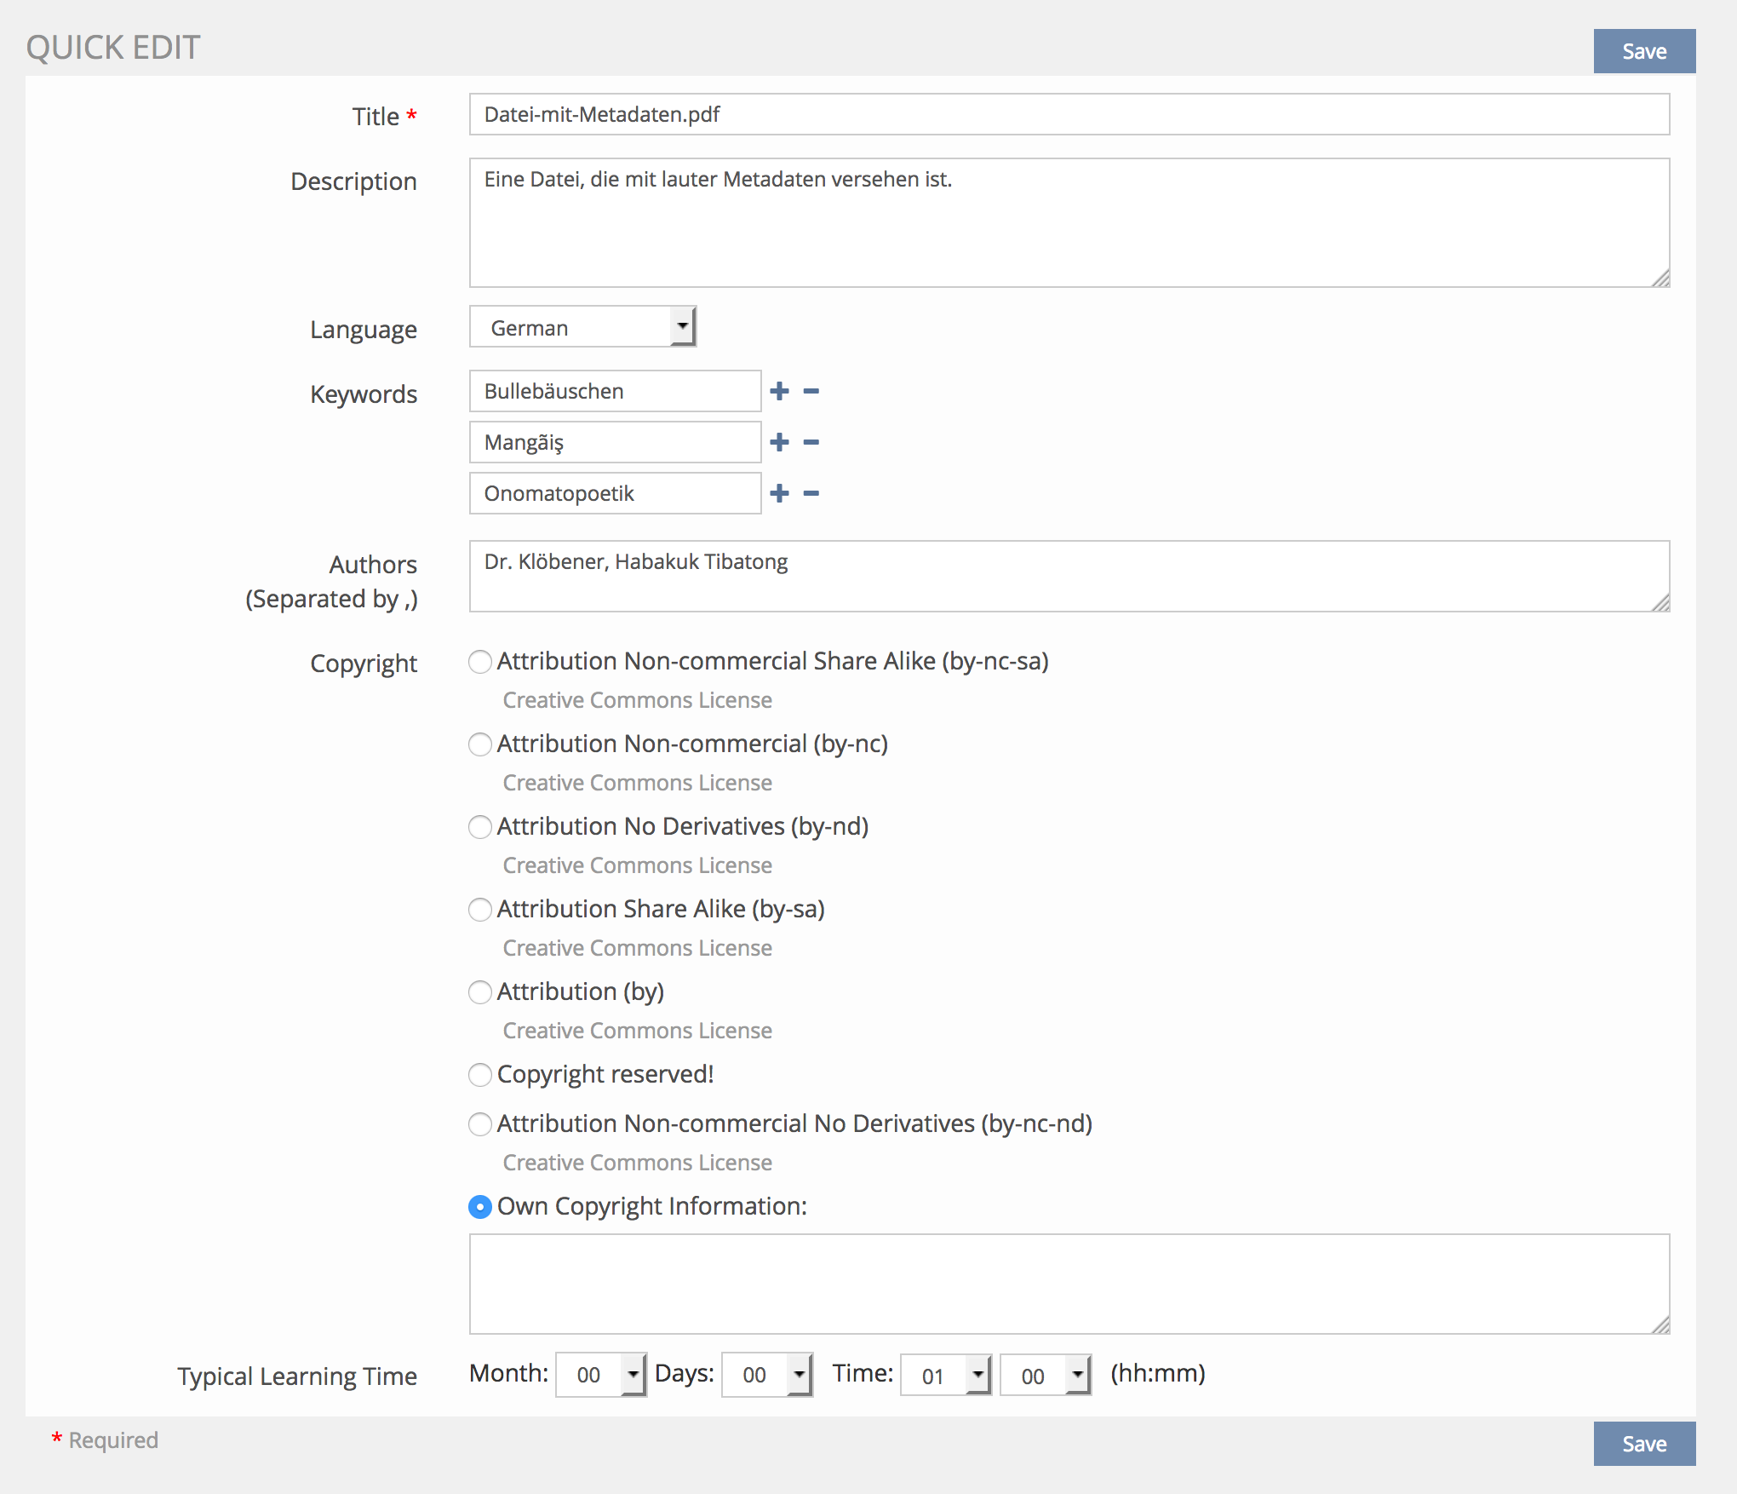Click the top Save button

(1643, 51)
